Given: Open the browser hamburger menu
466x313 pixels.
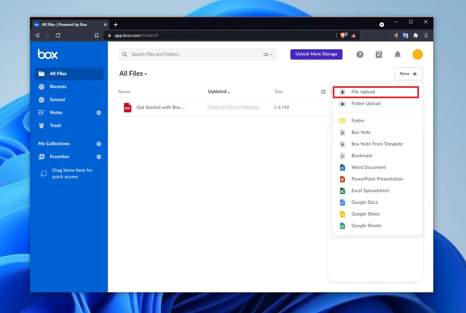Looking at the screenshot, I should (426, 35).
